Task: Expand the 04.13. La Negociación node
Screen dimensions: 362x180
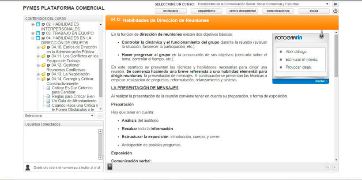Action: point(38,74)
